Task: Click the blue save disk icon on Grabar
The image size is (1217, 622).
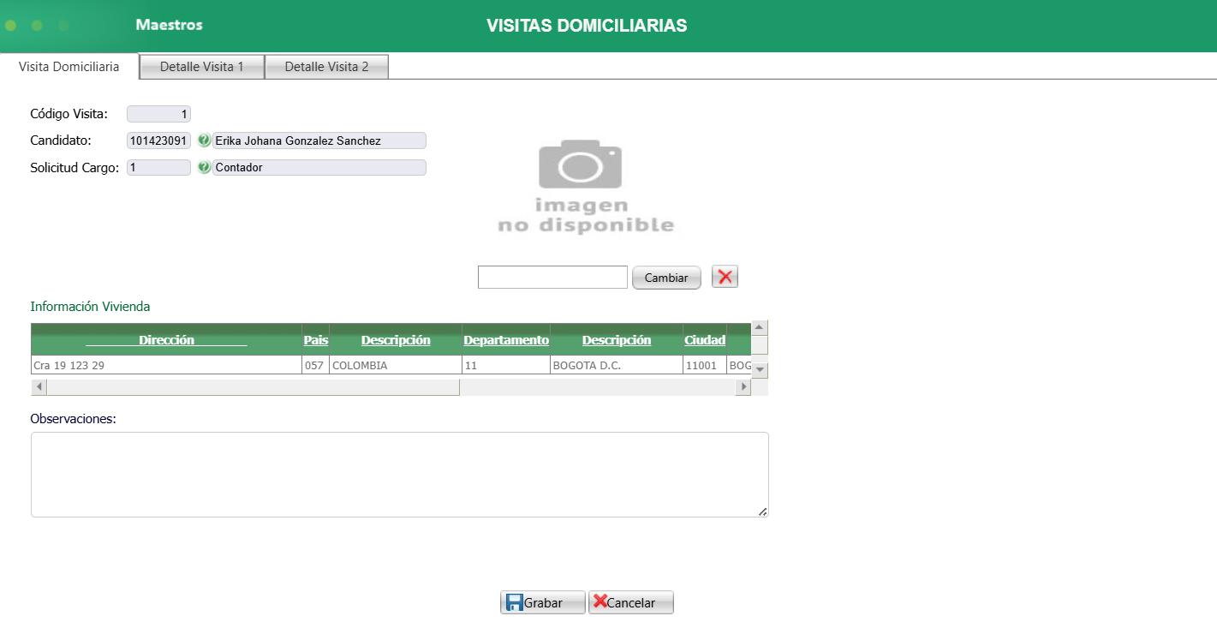Action: (516, 601)
